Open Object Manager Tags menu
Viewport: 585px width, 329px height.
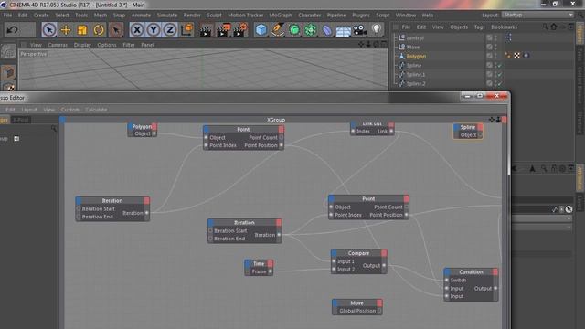tap(479, 27)
